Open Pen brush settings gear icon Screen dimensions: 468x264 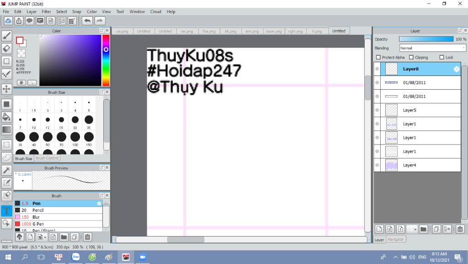coord(99,203)
